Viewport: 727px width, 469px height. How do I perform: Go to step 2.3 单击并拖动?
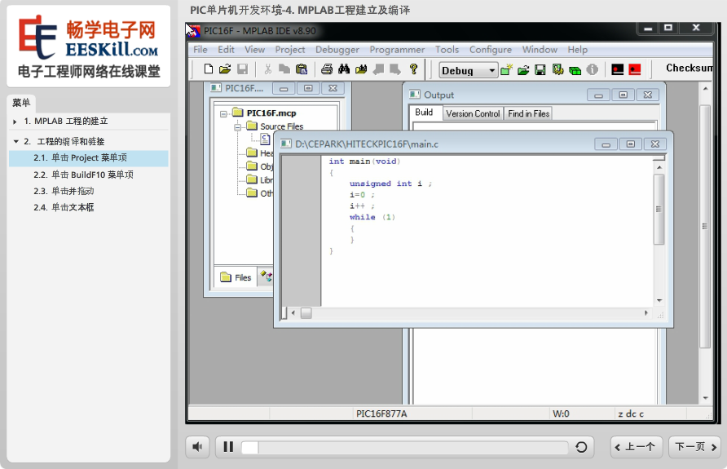[x=89, y=191]
